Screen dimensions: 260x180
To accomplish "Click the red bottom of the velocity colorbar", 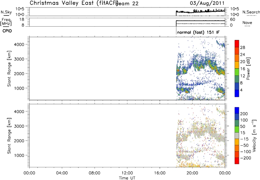I will (237, 161).
